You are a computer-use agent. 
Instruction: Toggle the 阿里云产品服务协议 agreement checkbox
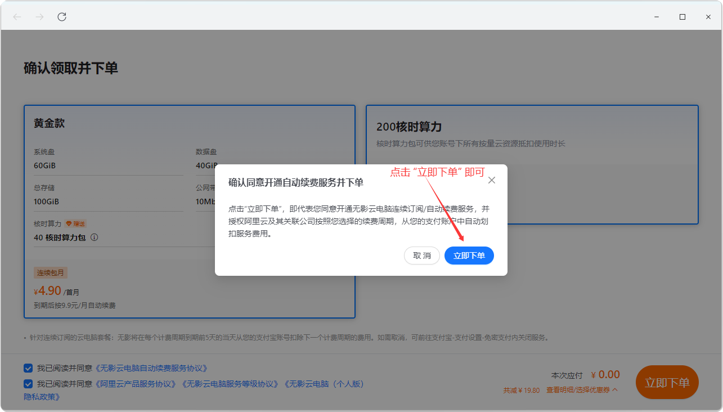28,384
